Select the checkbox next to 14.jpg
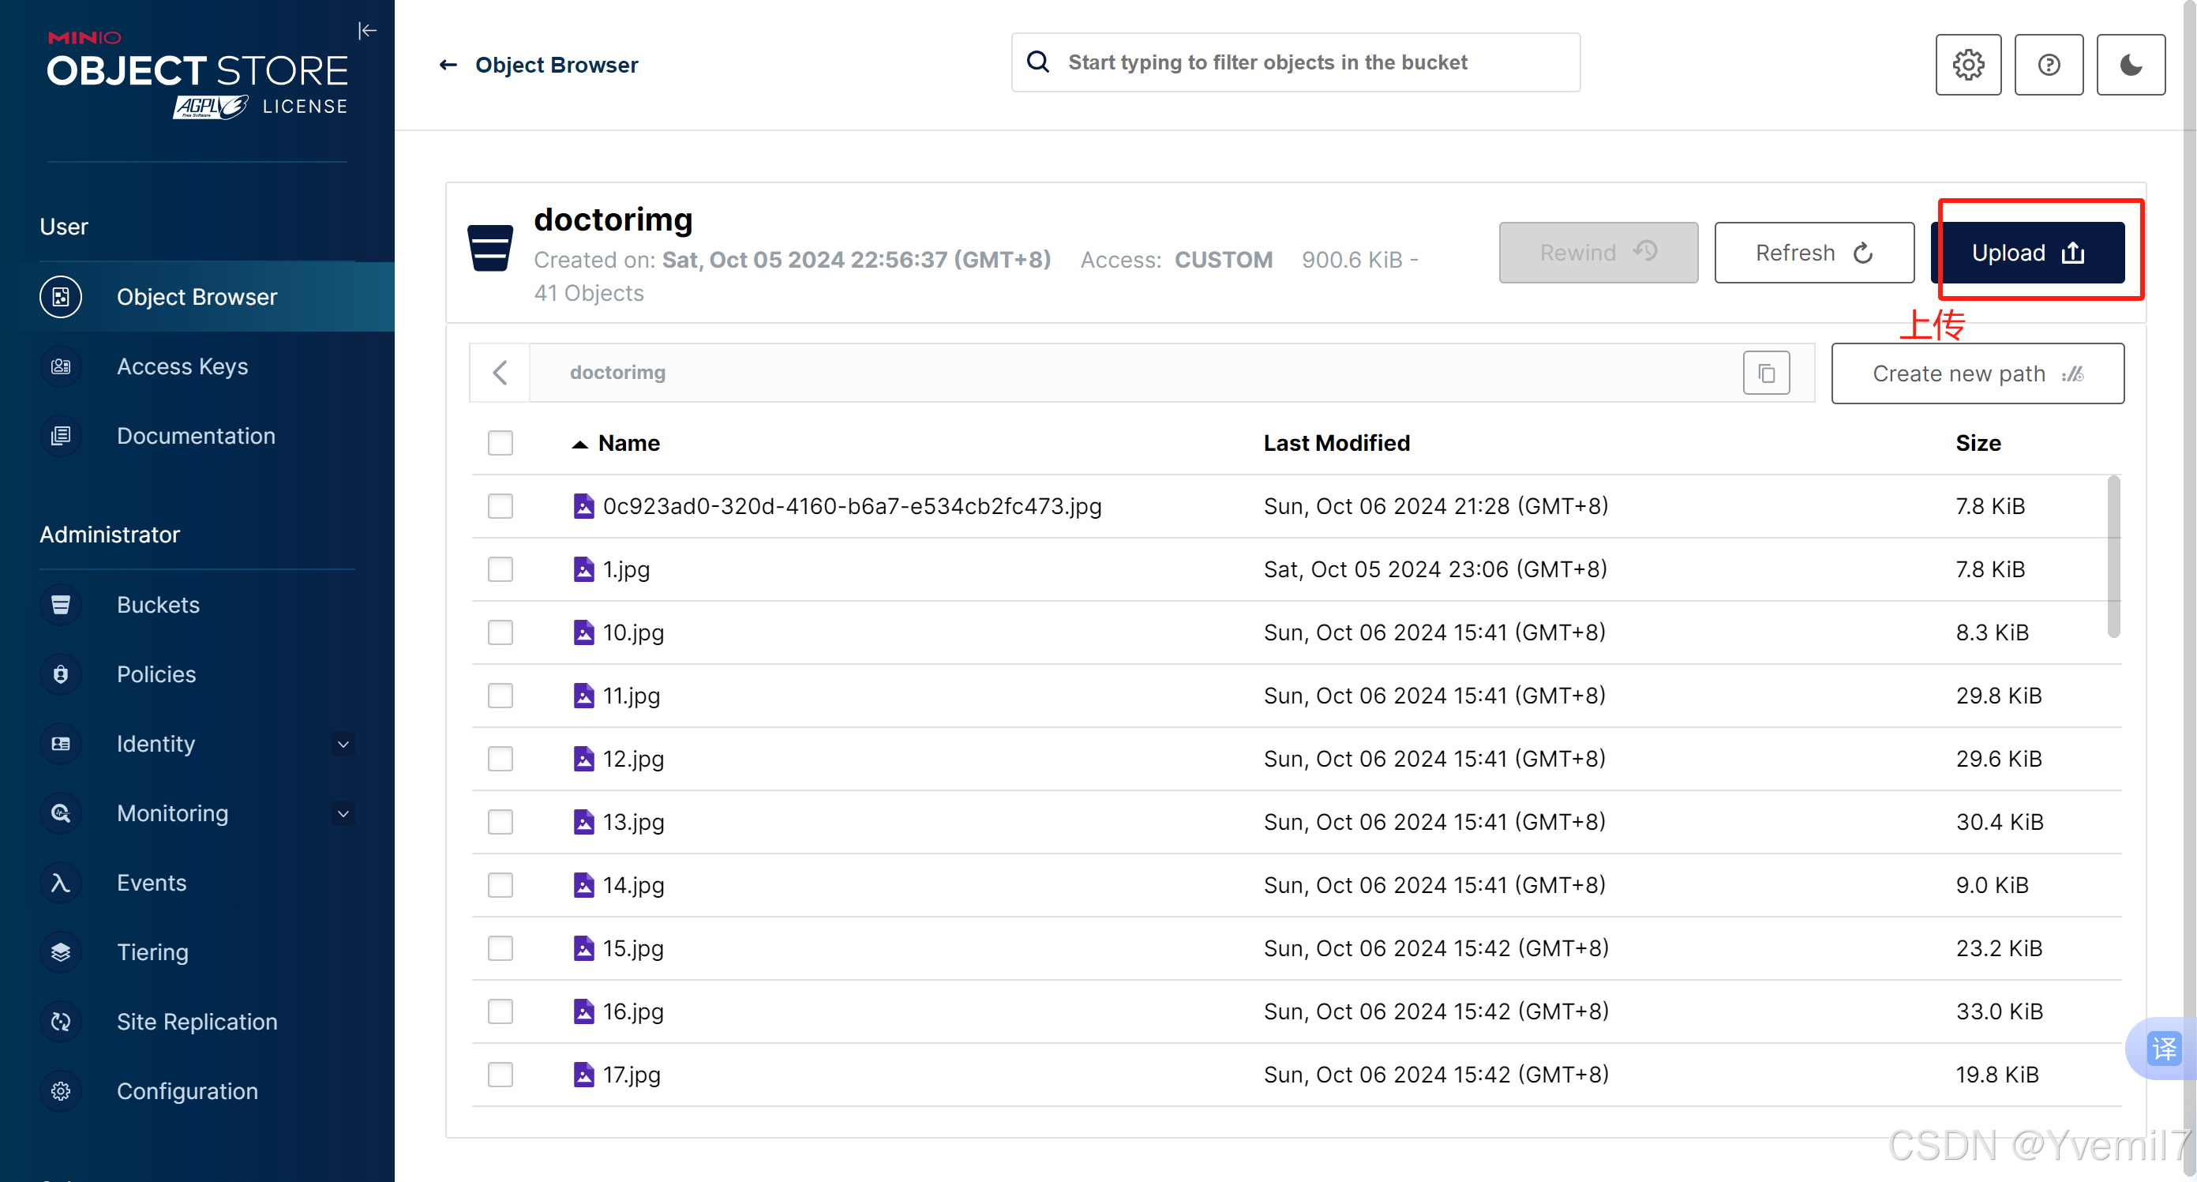The image size is (2197, 1182). [501, 884]
